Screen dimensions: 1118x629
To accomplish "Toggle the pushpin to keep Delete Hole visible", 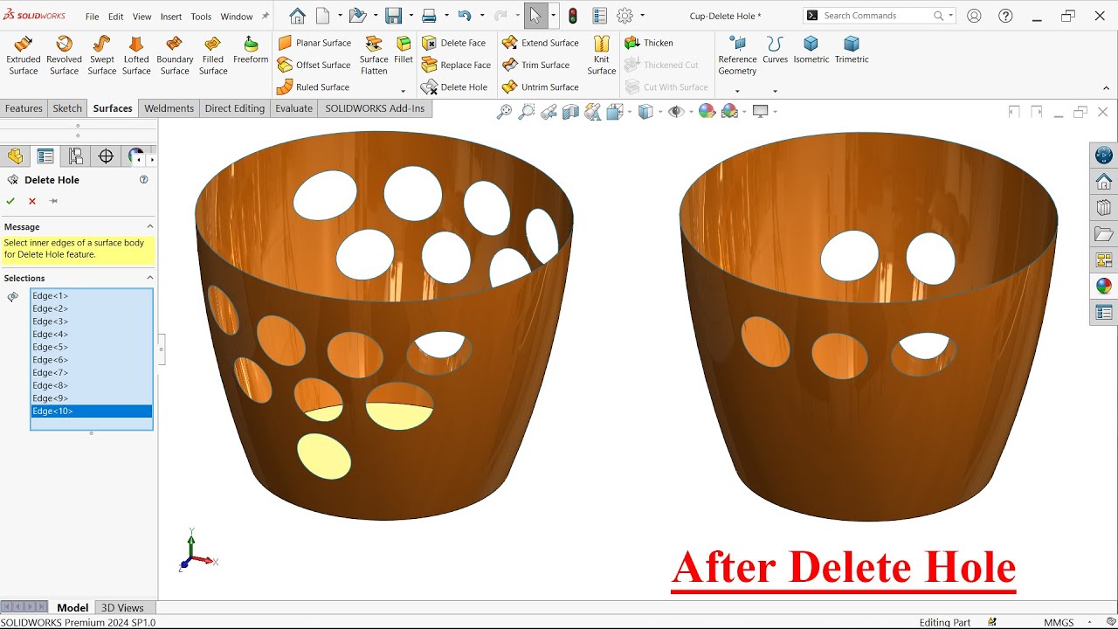I will point(53,201).
